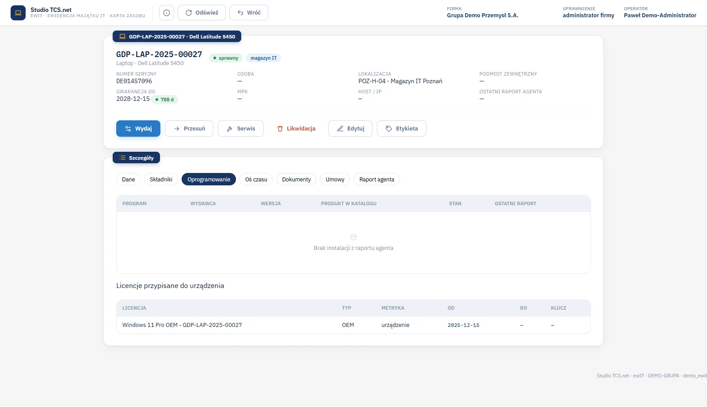Show the Raport agenta tab
The image size is (707, 407).
(x=376, y=179)
